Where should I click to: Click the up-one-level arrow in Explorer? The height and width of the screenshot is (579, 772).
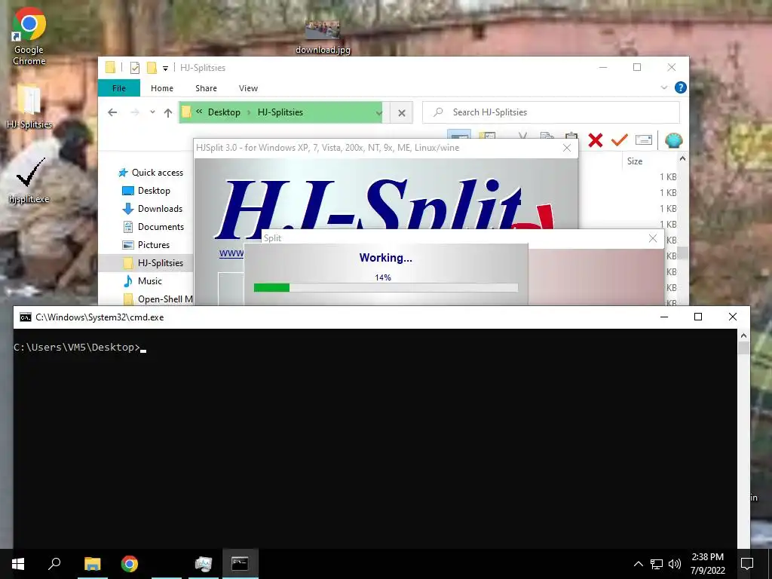tap(168, 113)
